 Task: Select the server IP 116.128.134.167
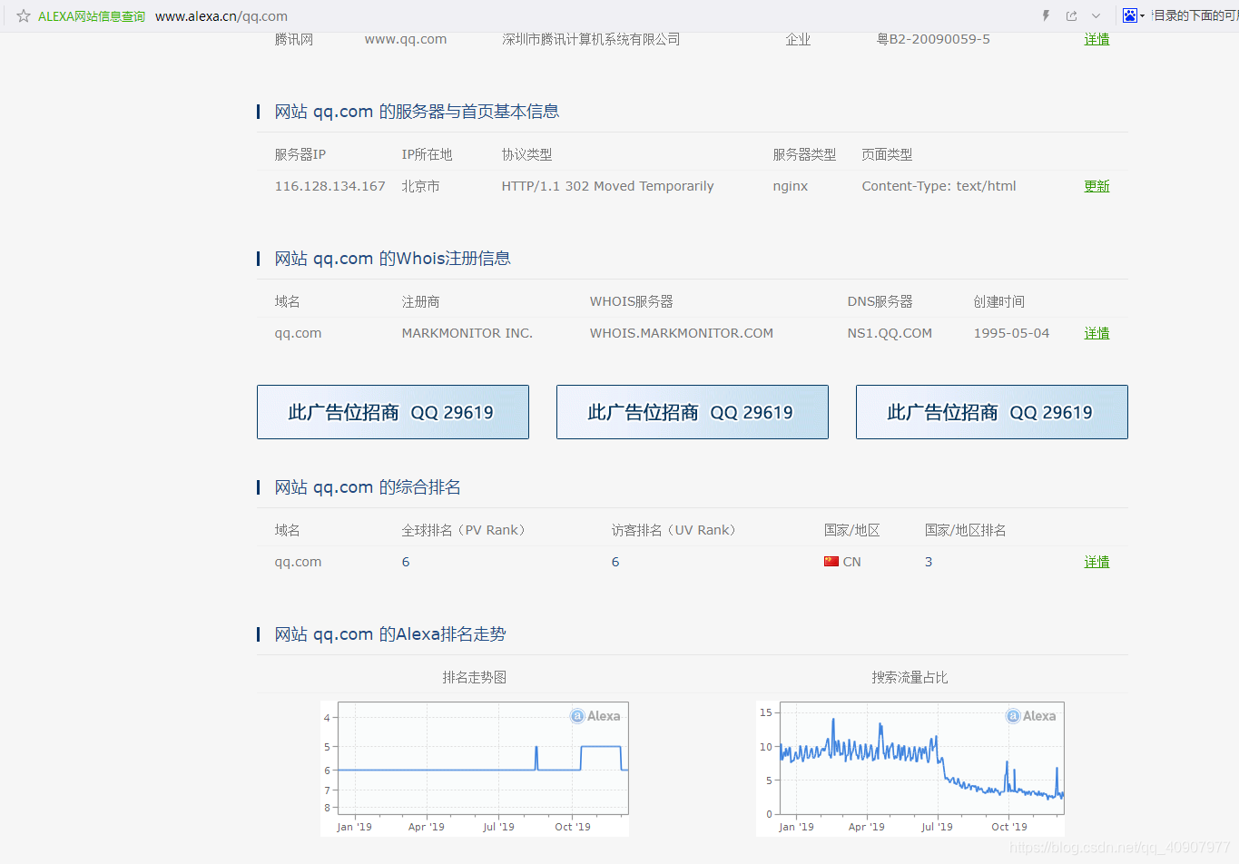(330, 186)
